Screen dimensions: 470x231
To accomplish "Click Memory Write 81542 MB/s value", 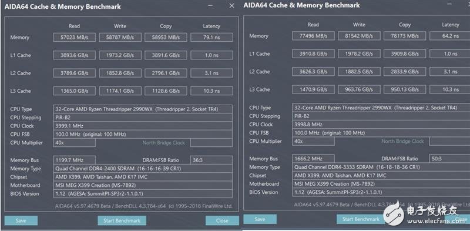I will [x=359, y=36].
